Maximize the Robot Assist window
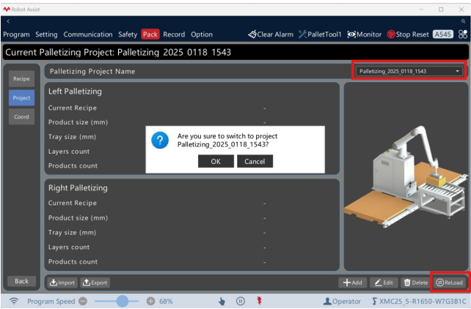This screenshot has width=471, height=309. (441, 10)
